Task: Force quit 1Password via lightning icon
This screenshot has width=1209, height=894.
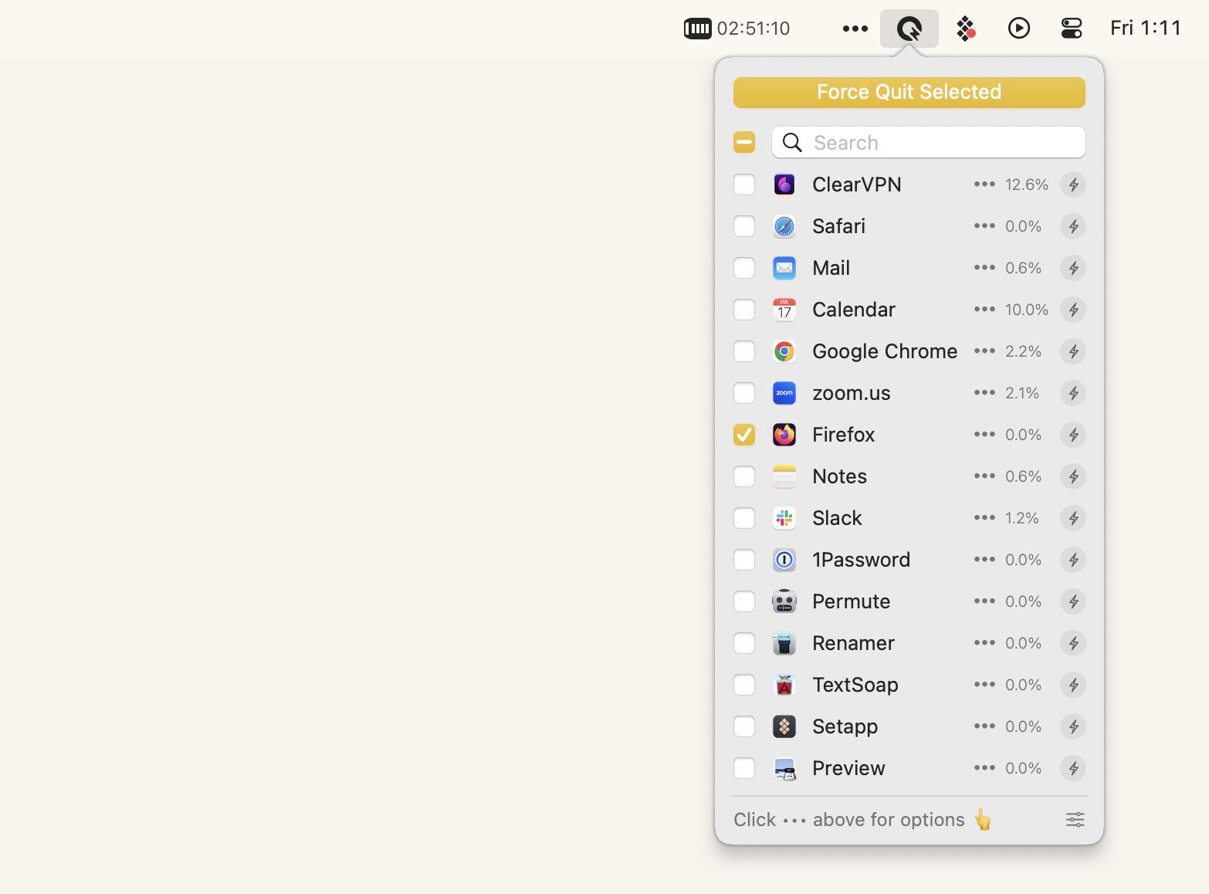Action: pos(1073,560)
